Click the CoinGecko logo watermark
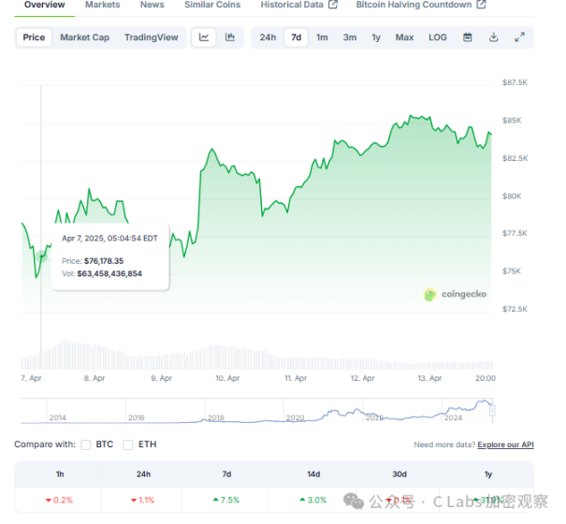 [x=456, y=295]
